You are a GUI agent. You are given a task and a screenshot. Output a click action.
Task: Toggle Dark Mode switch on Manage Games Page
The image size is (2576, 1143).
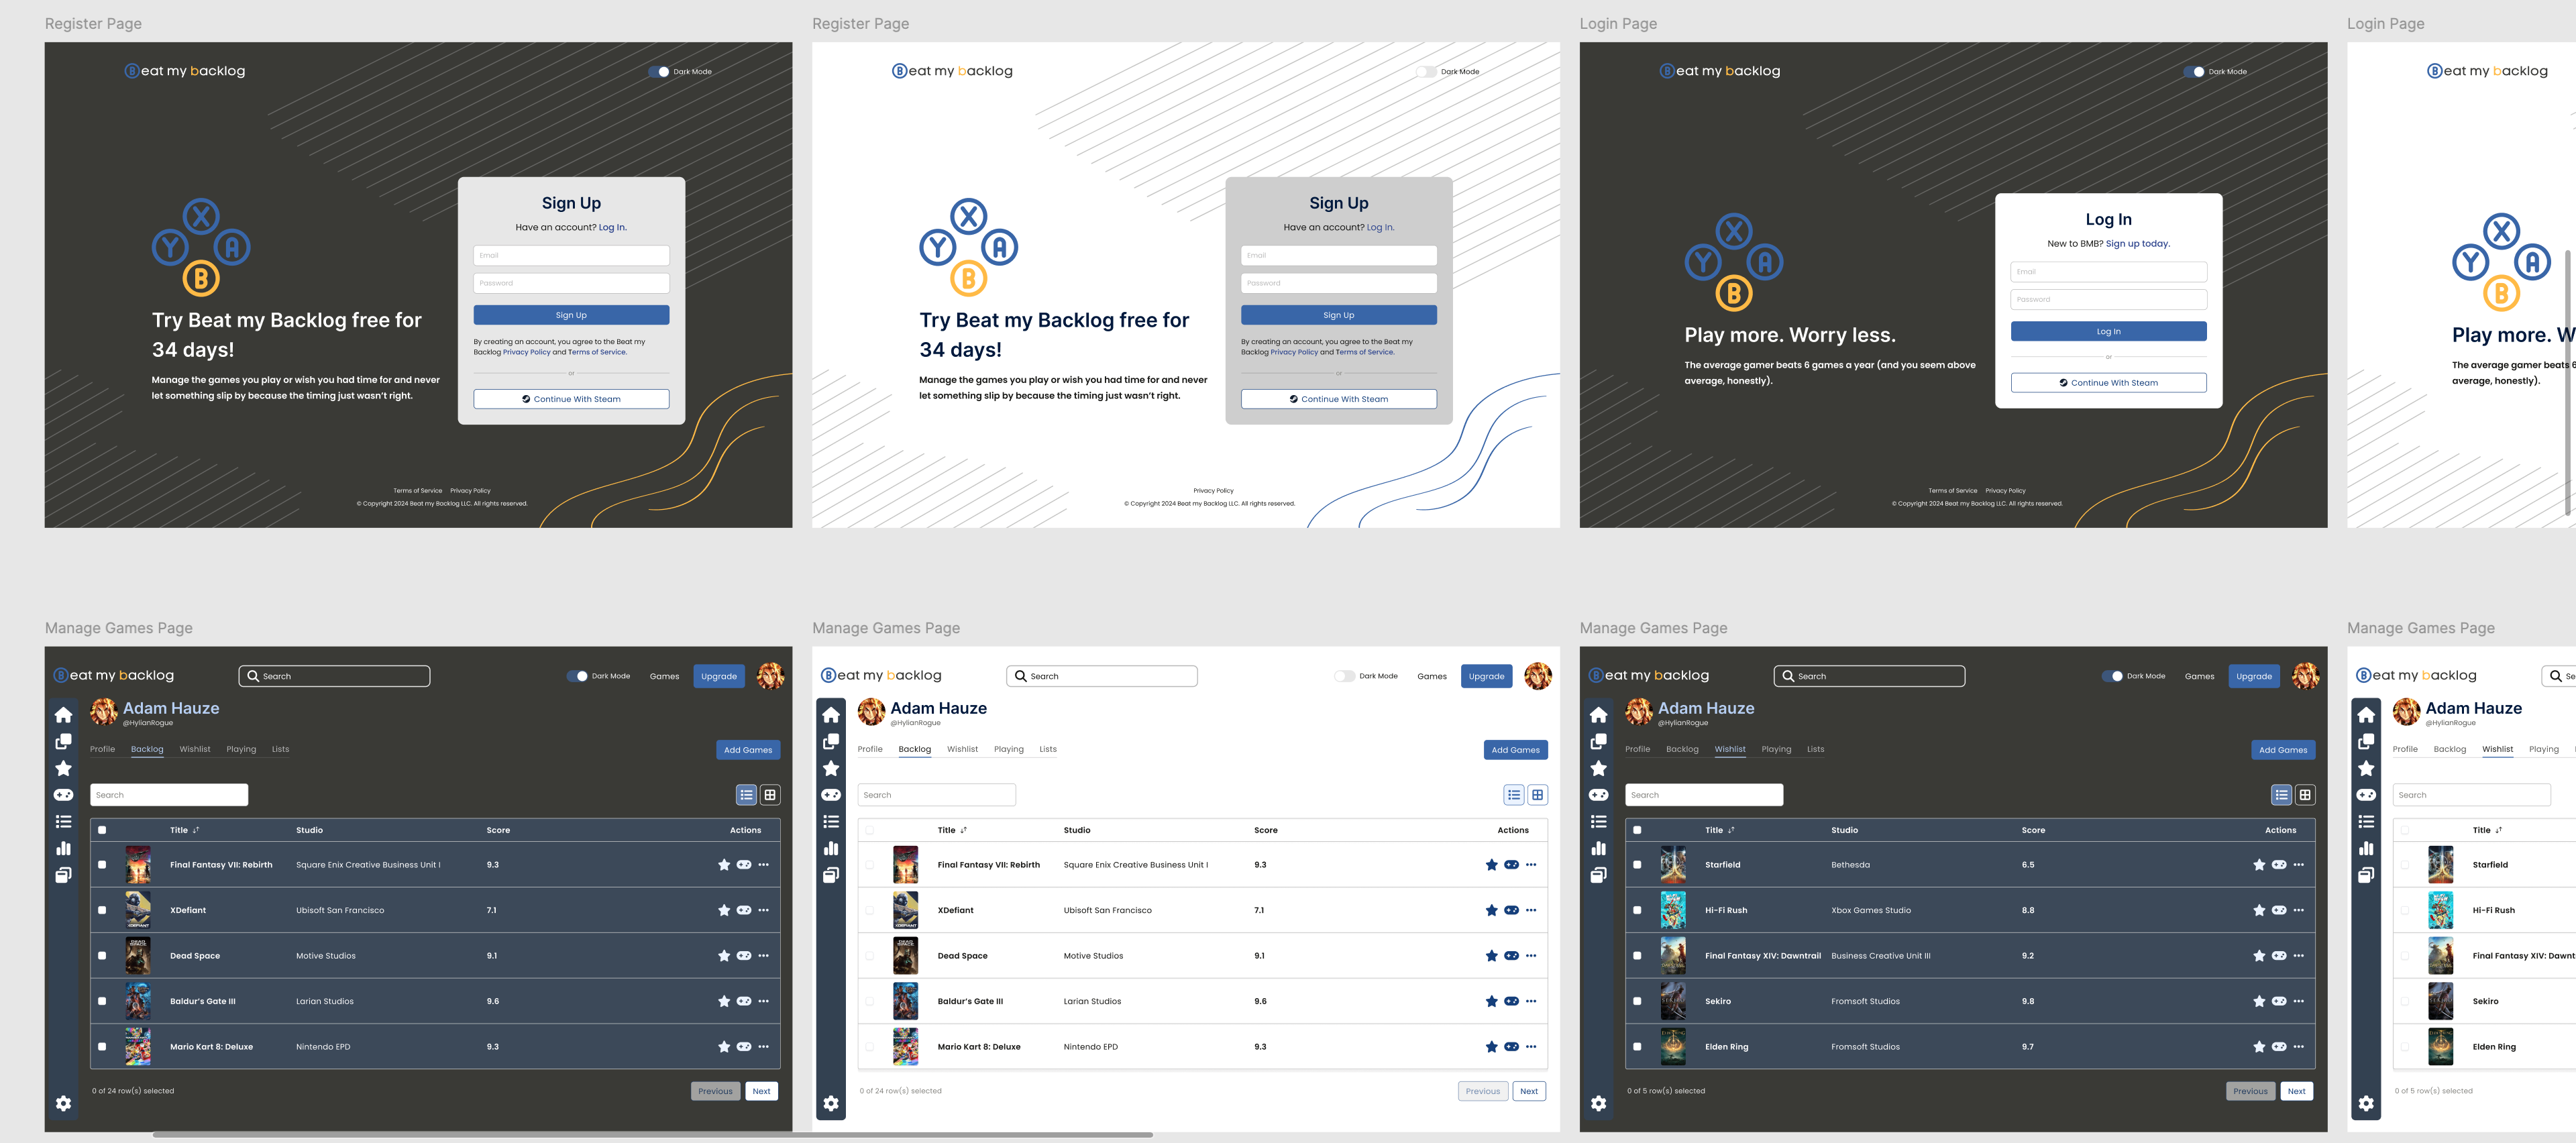click(575, 675)
